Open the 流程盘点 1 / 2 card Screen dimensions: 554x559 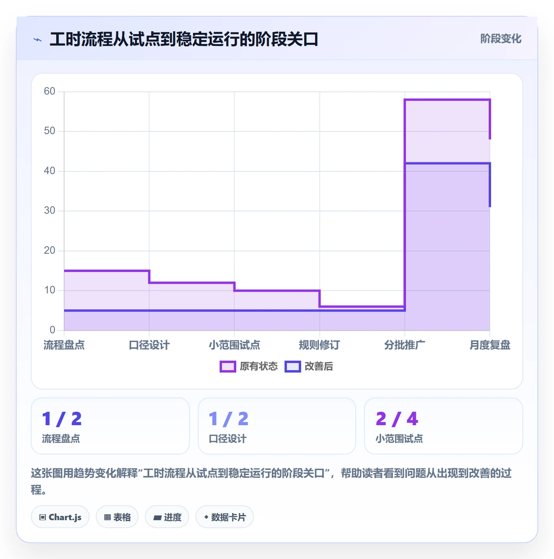(x=110, y=426)
